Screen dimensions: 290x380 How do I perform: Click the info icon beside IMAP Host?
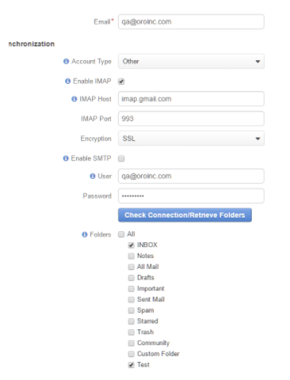tap(74, 99)
